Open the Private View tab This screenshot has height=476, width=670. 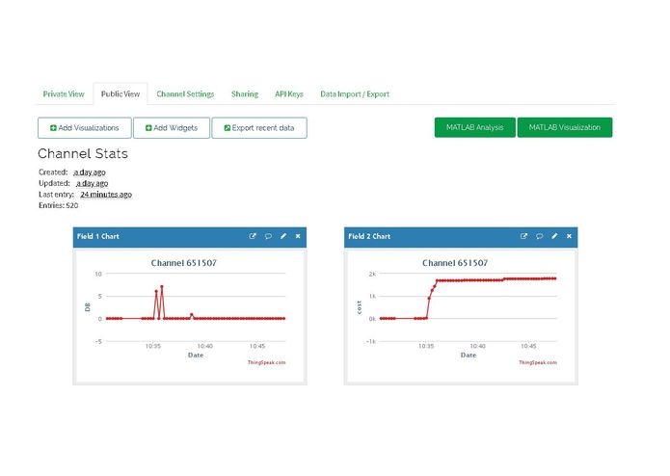click(x=64, y=93)
